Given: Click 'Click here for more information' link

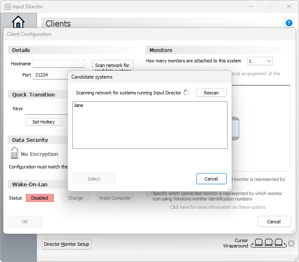Looking at the screenshot, I should pos(218,207).
